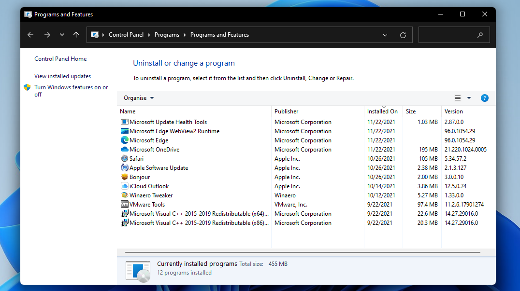The width and height of the screenshot is (520, 291).
Task: Click the change view list icon
Action: (458, 98)
